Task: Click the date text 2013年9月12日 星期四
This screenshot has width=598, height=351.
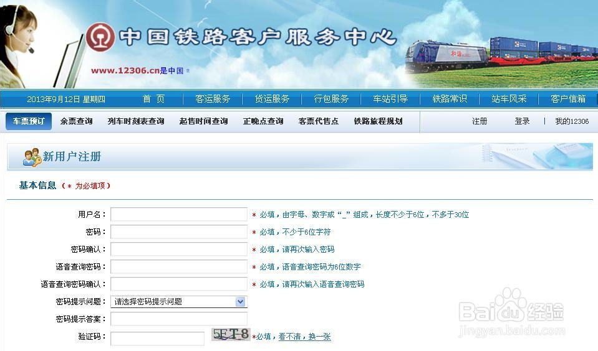Action: point(66,100)
